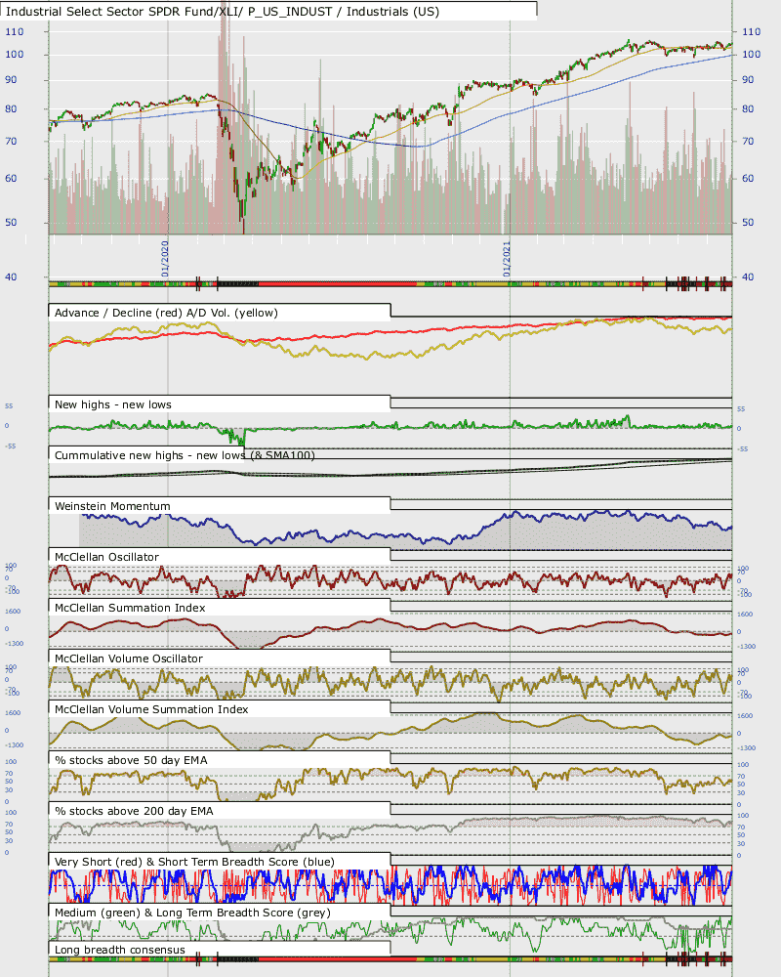Click the 'McClellan Summation Index' label
This screenshot has width=781, height=977.
click(x=130, y=608)
